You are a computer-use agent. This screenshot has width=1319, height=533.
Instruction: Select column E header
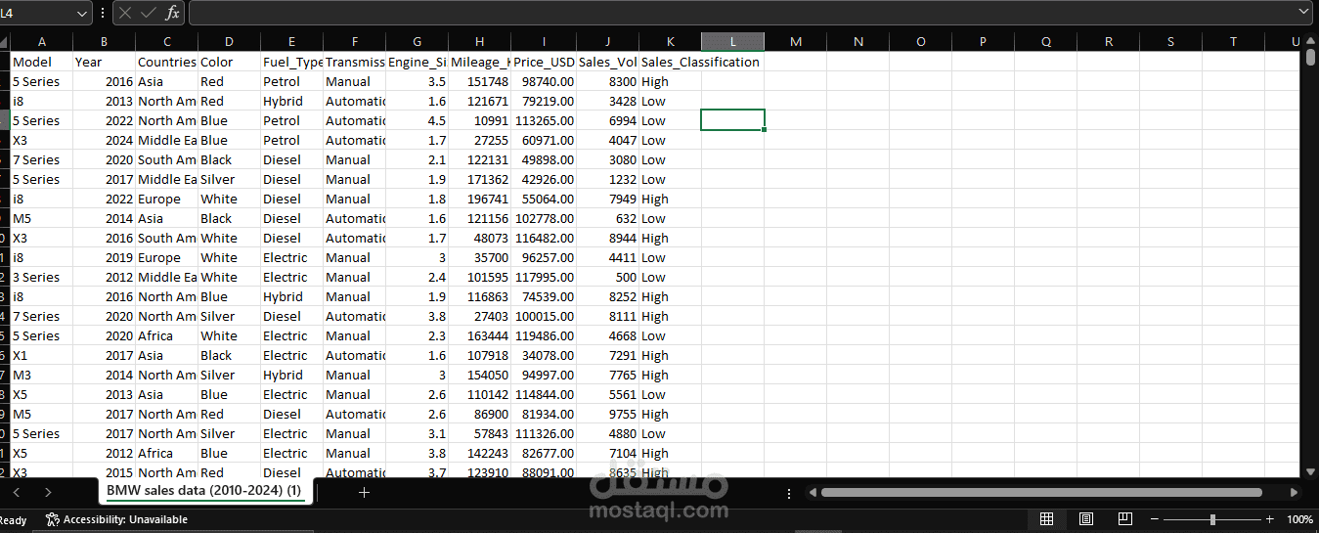click(x=292, y=41)
